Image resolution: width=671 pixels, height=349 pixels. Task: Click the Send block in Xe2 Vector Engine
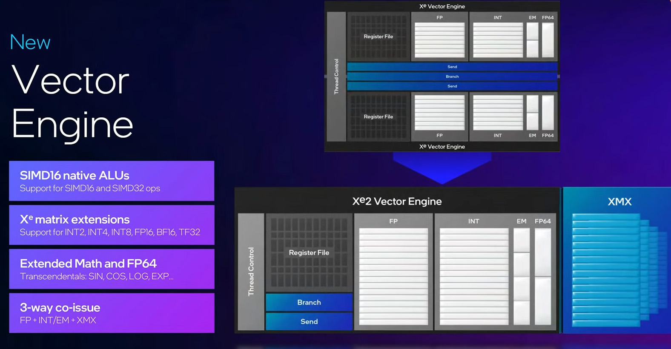(309, 321)
